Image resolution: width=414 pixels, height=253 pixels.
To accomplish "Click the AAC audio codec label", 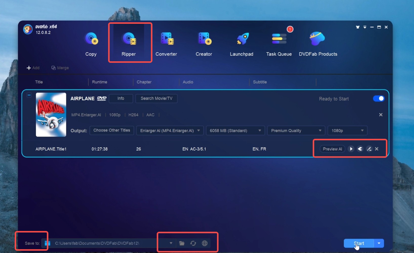I will click(x=150, y=115).
